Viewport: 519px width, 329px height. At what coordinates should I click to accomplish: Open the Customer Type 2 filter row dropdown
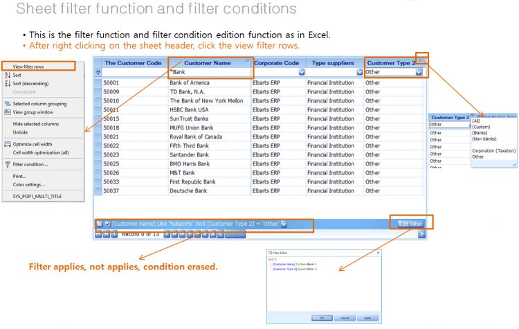click(x=419, y=72)
